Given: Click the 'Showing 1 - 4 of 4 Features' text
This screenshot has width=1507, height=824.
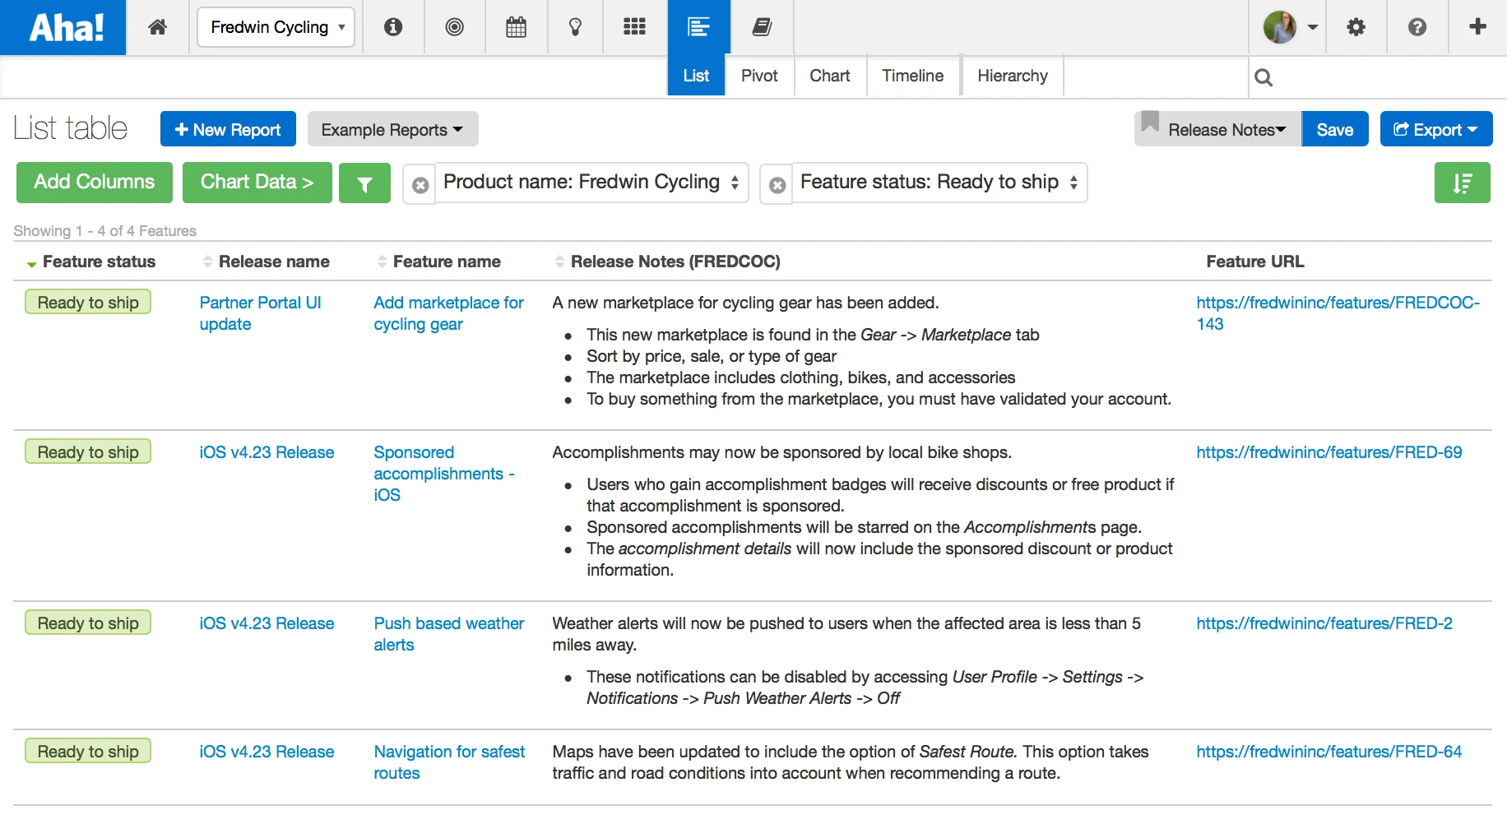Looking at the screenshot, I should pos(105,231).
